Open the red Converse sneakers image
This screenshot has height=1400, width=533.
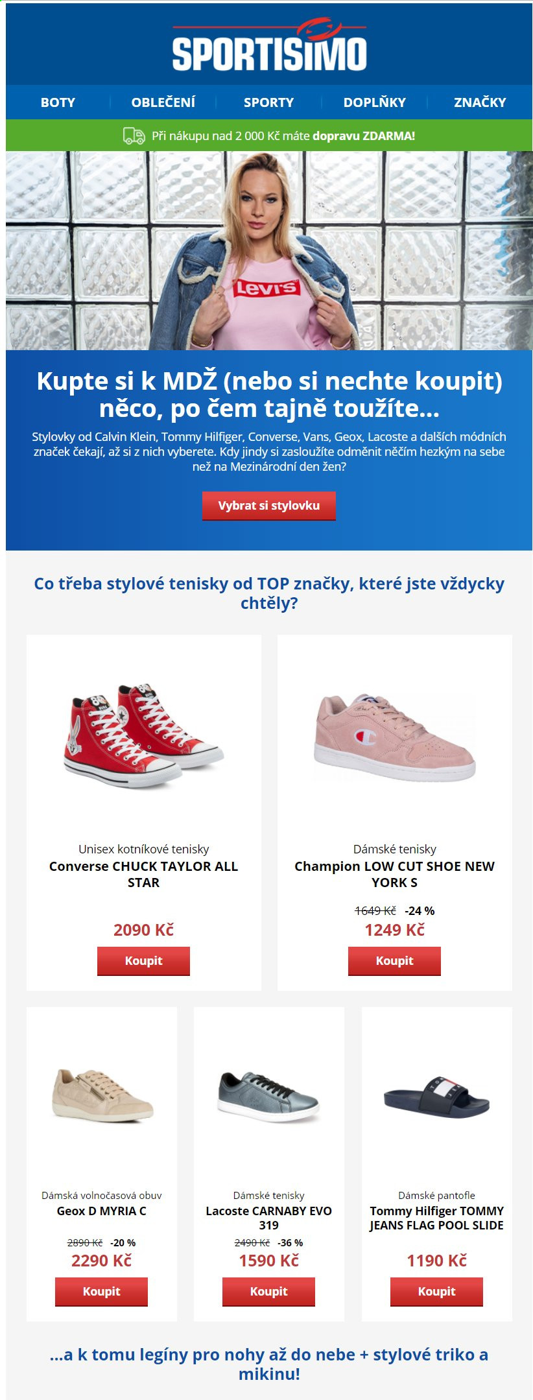coord(144,735)
